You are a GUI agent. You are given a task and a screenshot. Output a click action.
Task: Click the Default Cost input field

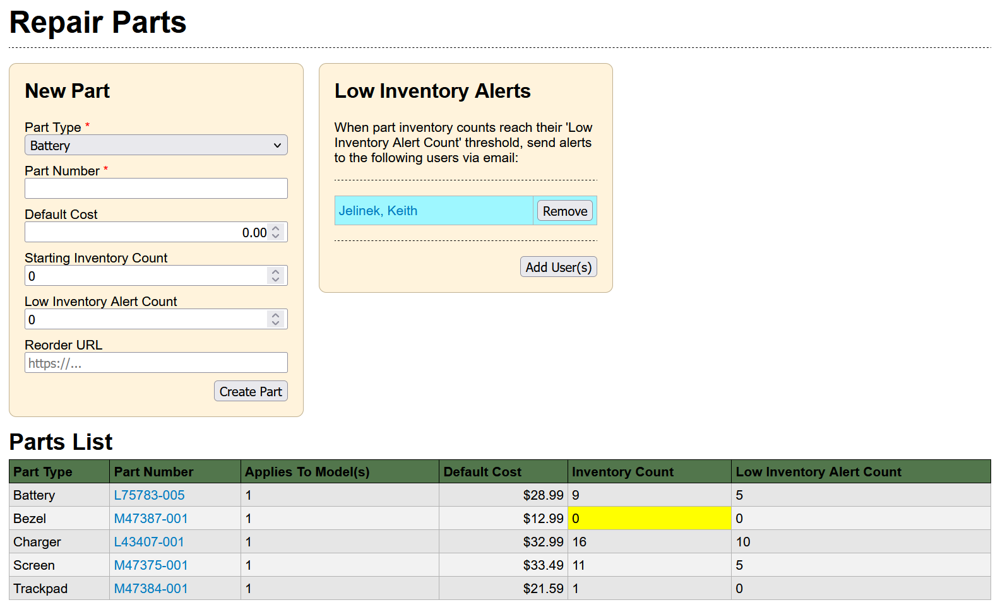[x=145, y=232]
